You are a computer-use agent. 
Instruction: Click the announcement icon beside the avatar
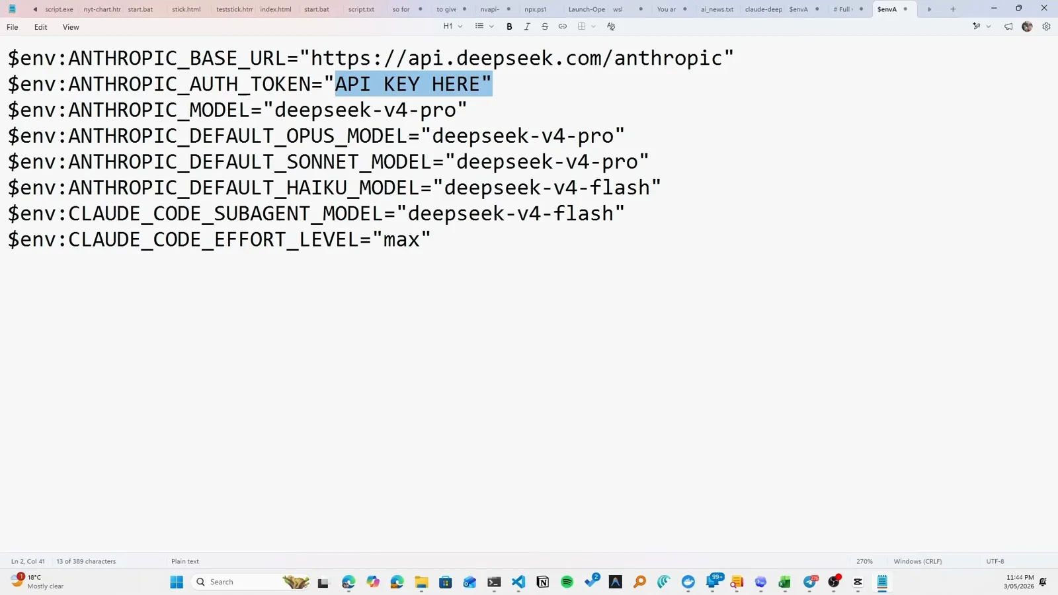pos(1008,26)
